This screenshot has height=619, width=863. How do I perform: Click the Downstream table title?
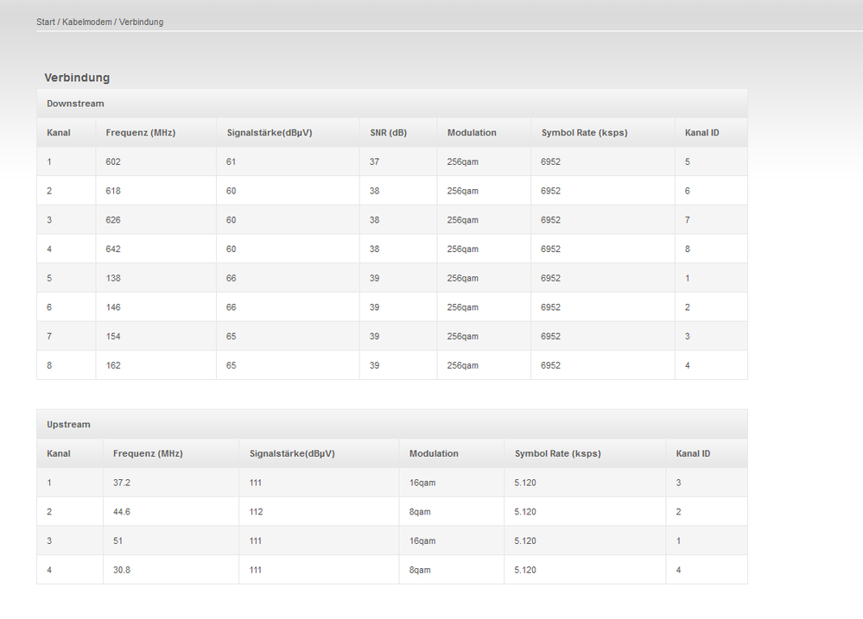pos(75,104)
